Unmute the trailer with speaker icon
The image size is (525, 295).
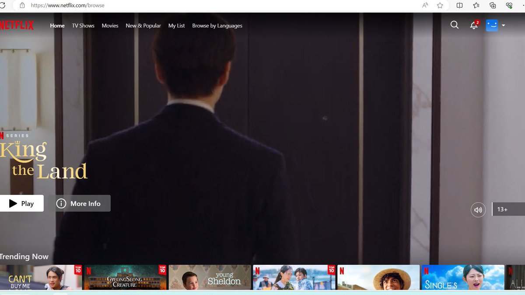coord(478,210)
